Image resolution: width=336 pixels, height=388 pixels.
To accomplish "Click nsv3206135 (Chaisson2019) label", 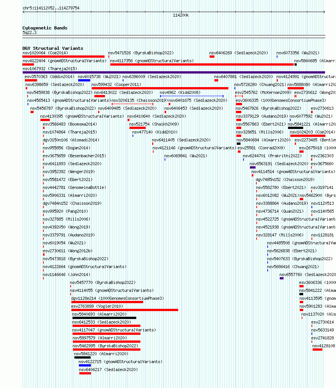I will tap(140, 100).
